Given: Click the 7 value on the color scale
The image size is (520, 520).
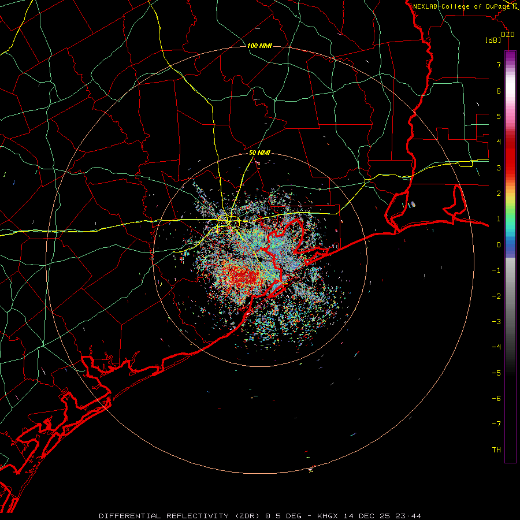Looking at the screenshot, I should (x=499, y=65).
